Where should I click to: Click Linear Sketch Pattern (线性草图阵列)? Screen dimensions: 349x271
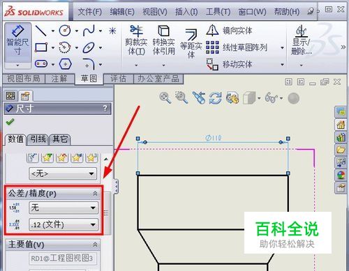coord(237,47)
